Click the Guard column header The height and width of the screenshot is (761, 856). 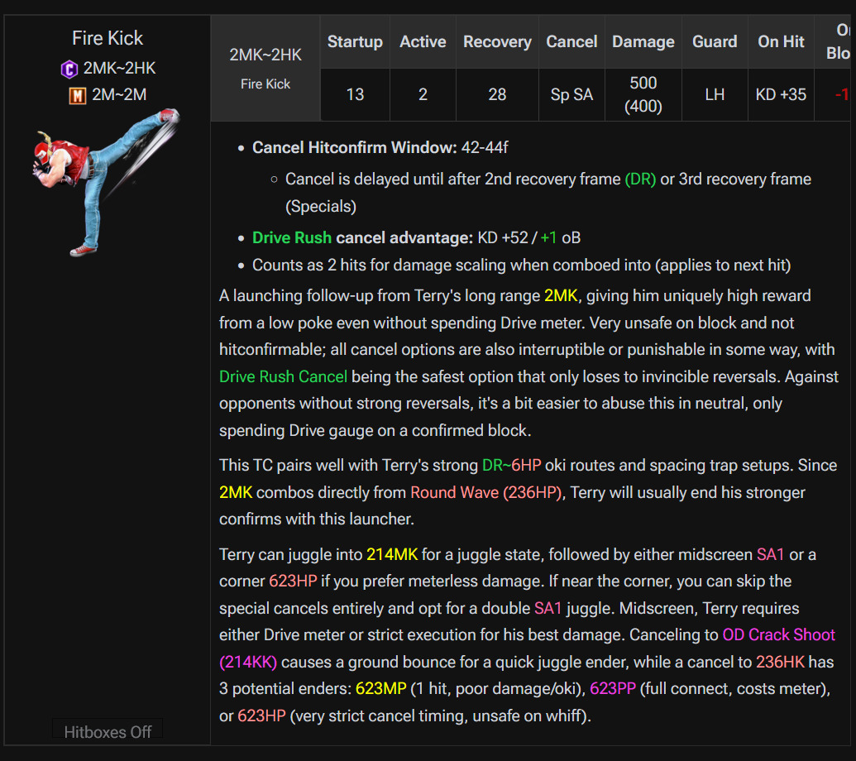pos(715,42)
